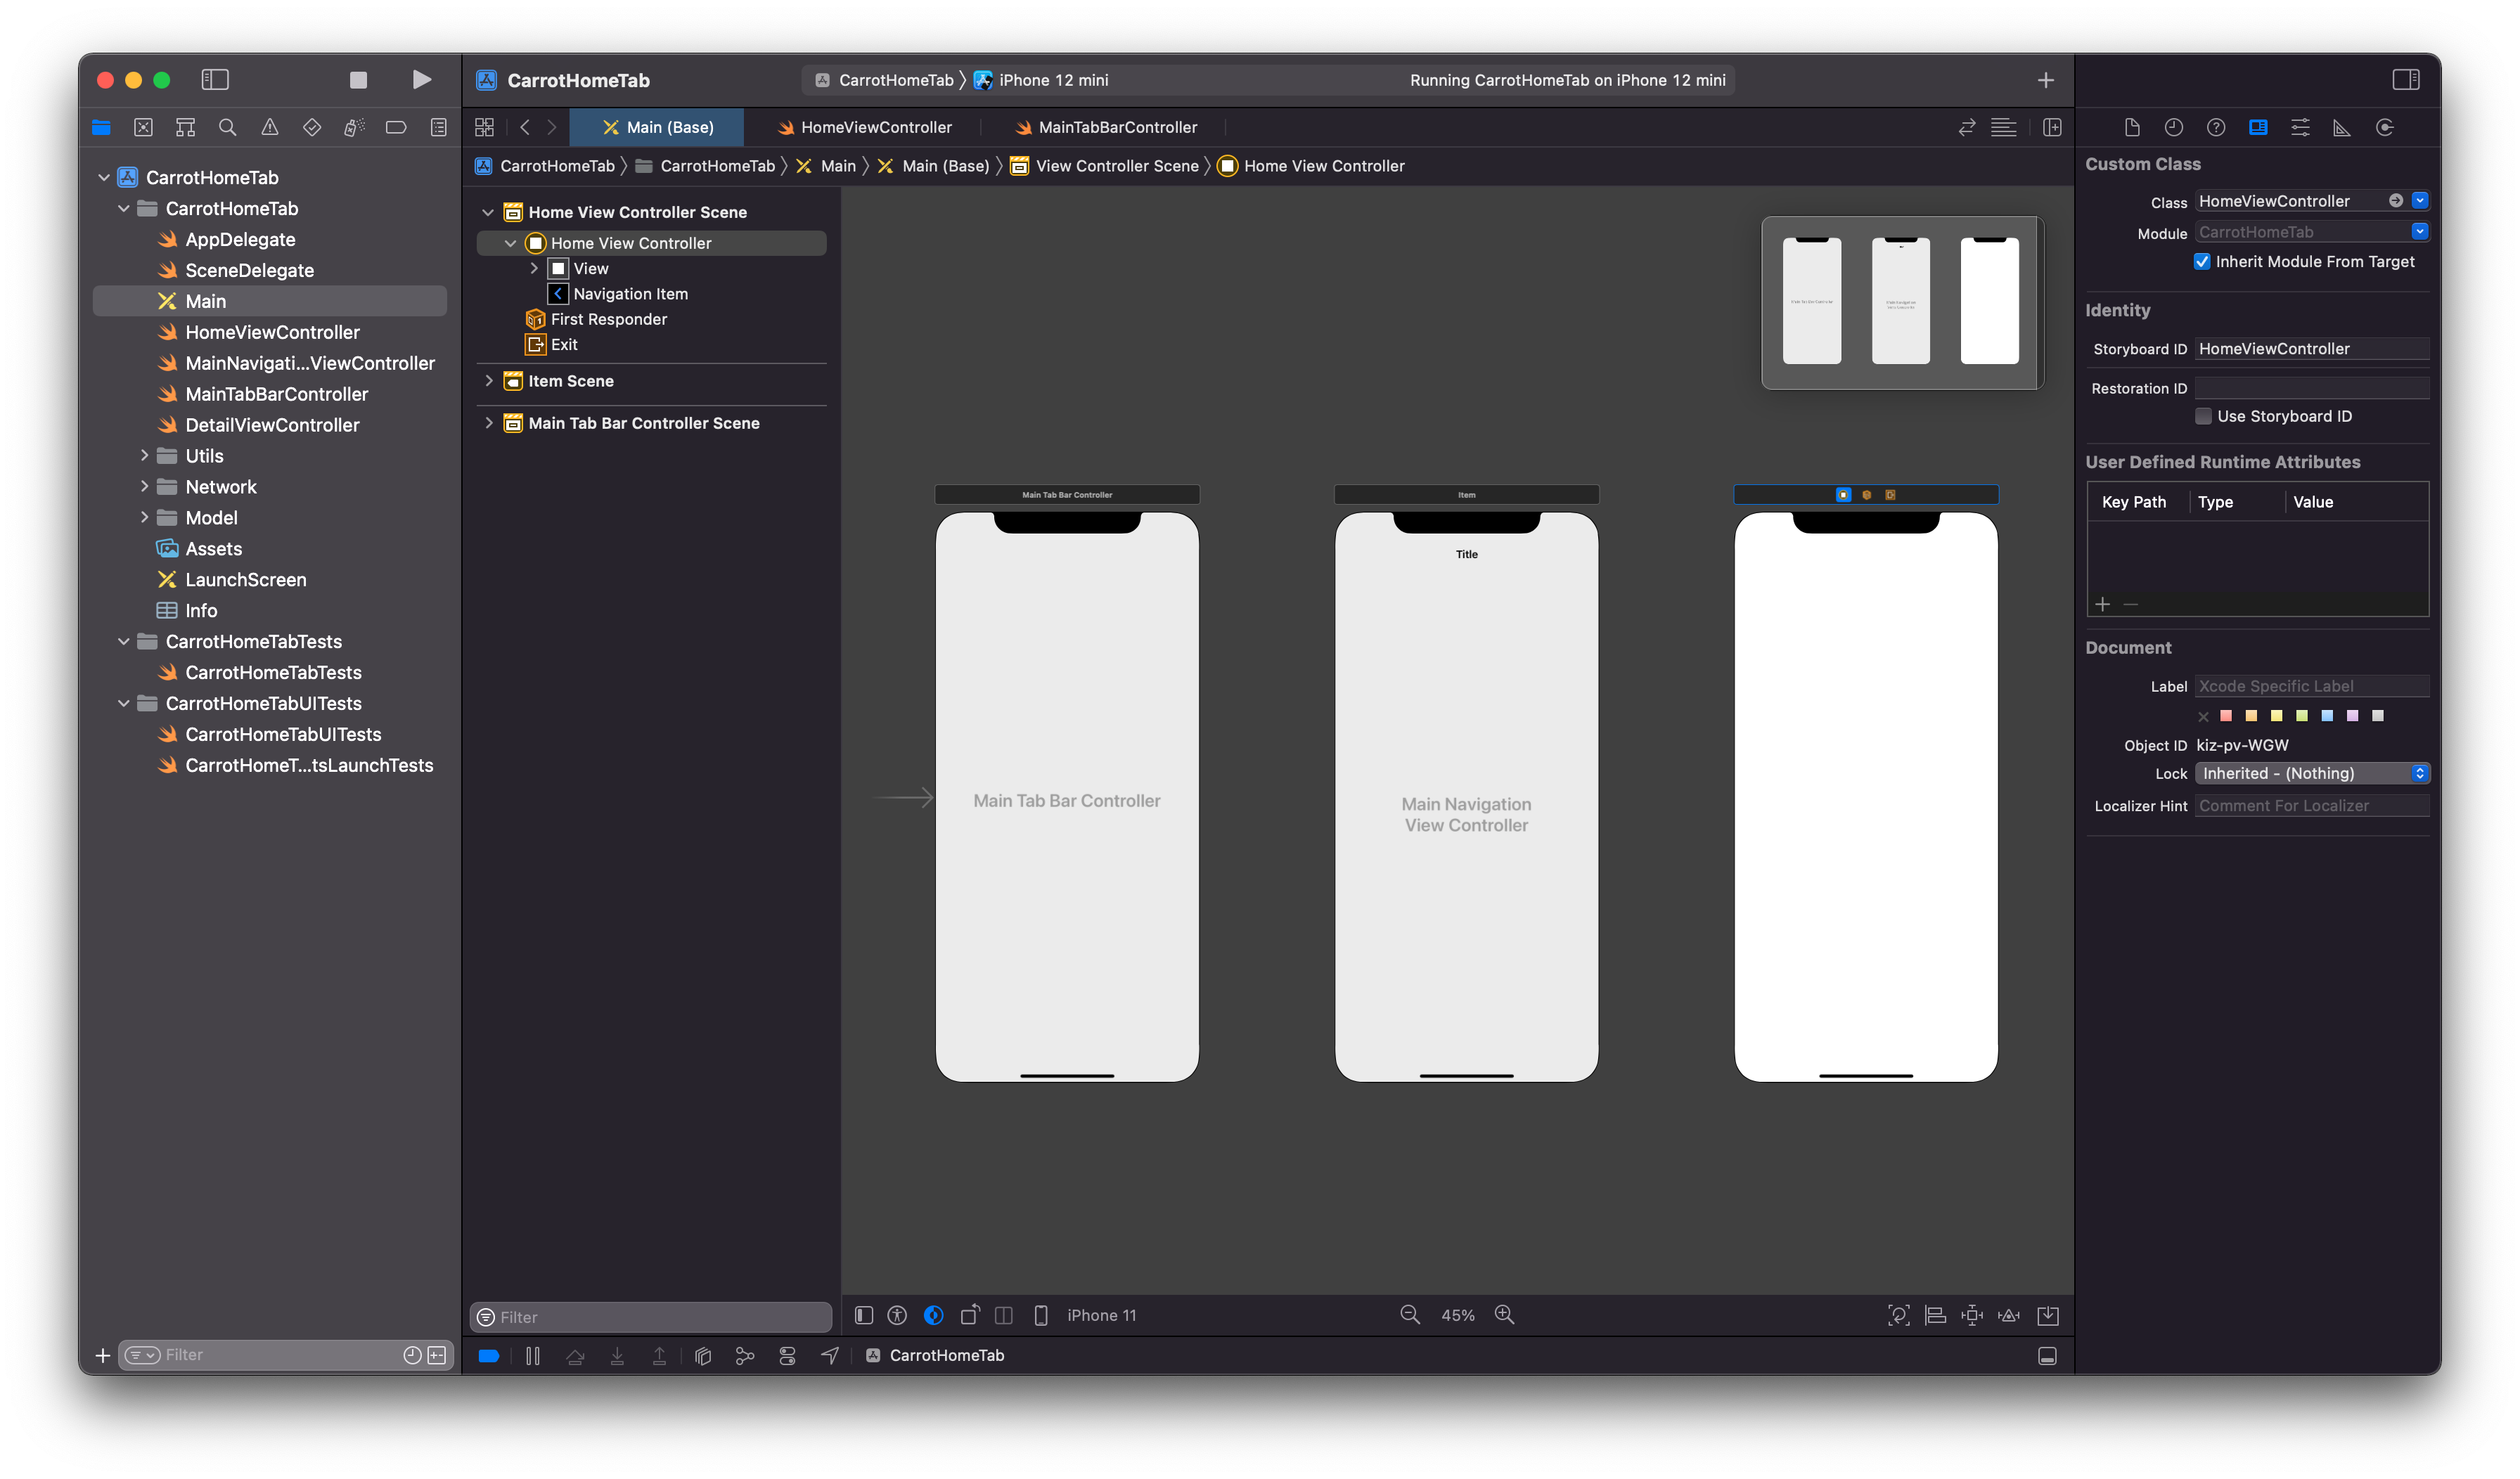Expand the Item Scene outline

(489, 381)
